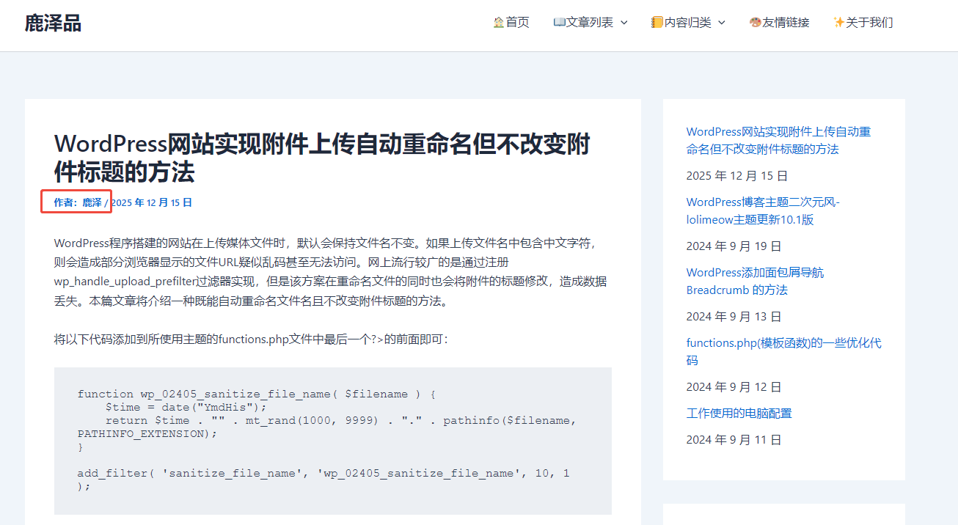The image size is (958, 525).
Task: Open sidebar link WordPress网站实现附件上传自动重命名
Action: [778, 141]
